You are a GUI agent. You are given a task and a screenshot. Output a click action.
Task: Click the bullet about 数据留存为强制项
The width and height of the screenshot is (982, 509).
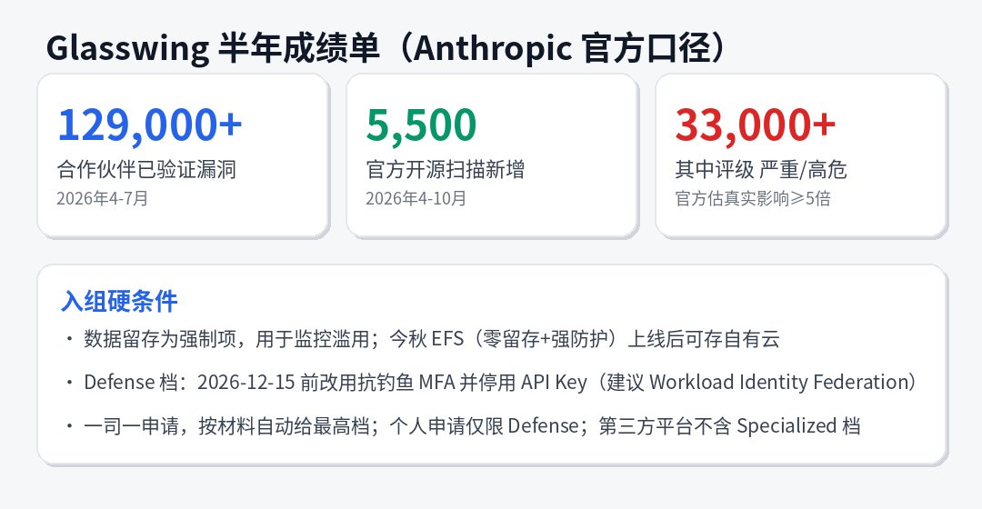(x=423, y=339)
